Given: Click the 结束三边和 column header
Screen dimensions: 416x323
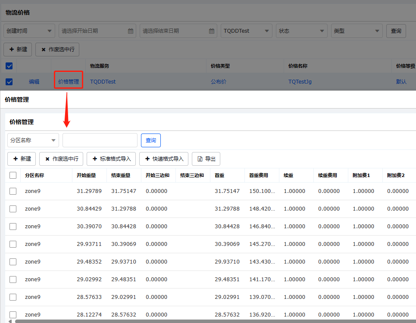Looking at the screenshot, I should [x=192, y=175].
